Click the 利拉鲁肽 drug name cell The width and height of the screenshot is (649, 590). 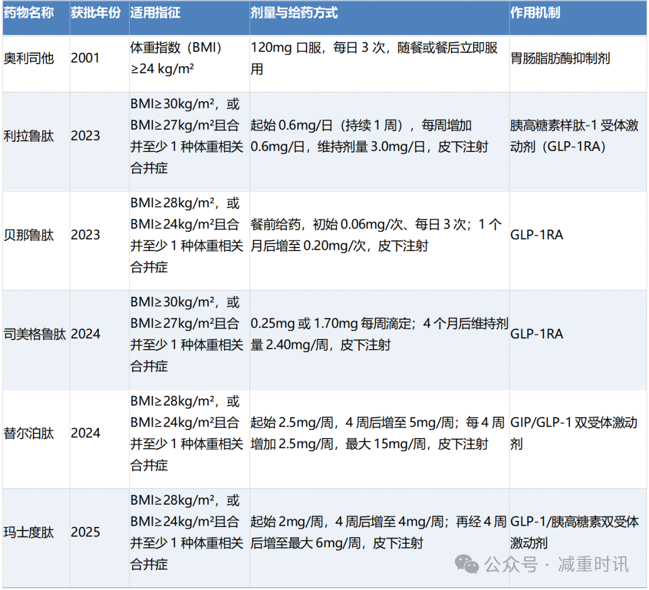29,136
